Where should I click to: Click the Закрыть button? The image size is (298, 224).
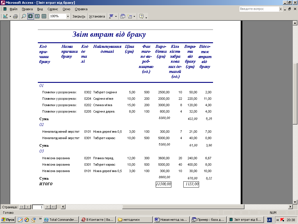[x=79, y=16]
